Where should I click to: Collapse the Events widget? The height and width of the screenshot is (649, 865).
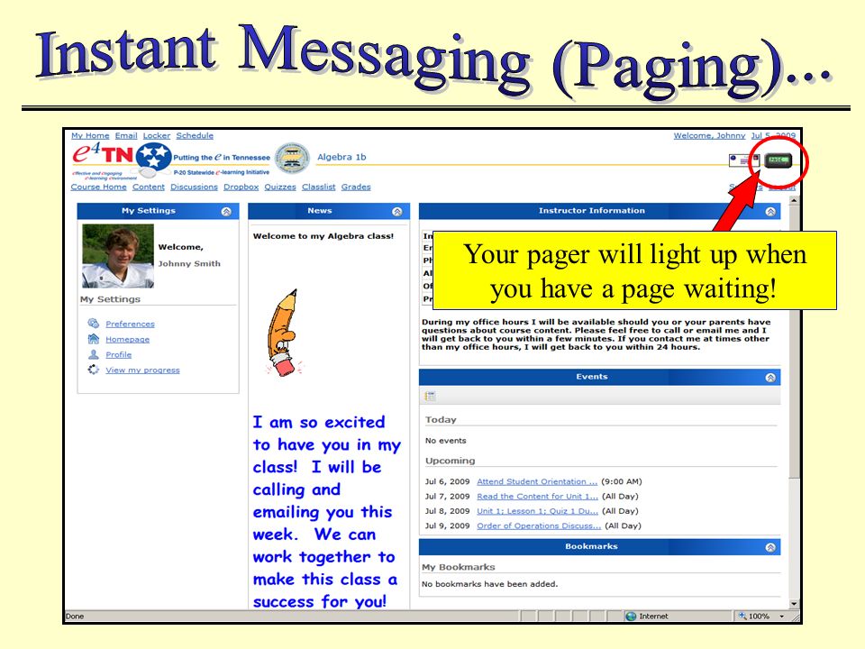click(x=770, y=378)
